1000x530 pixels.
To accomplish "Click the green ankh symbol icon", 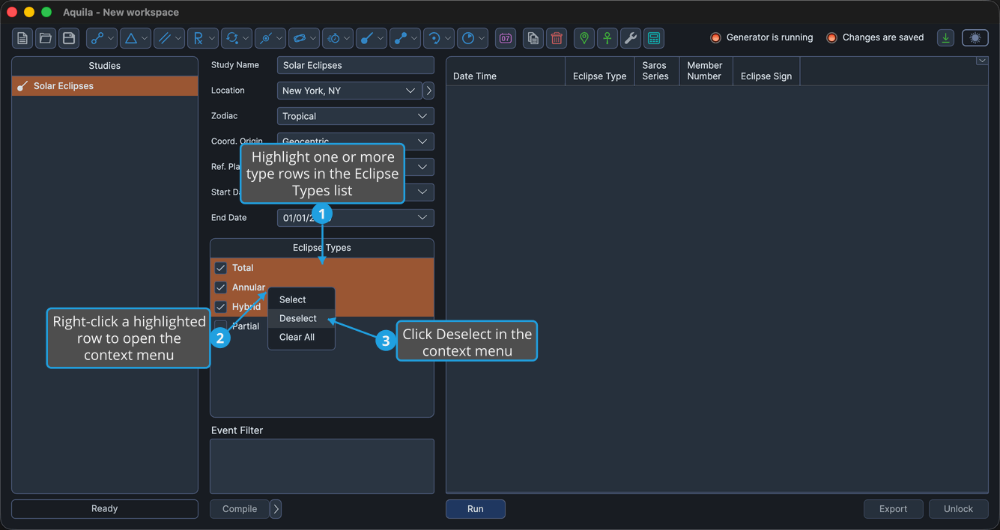I will click(x=607, y=38).
